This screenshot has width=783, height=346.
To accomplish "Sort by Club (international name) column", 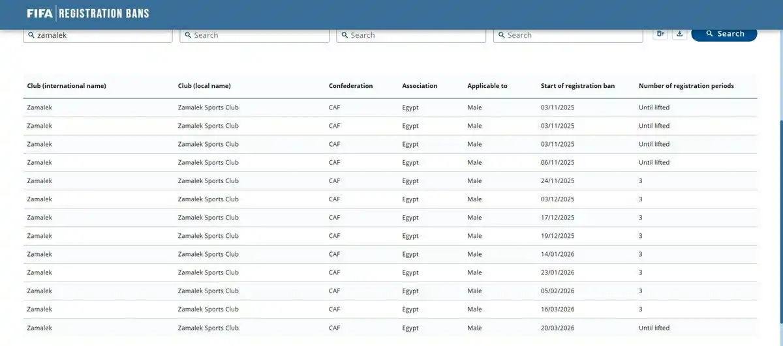I will pos(67,86).
